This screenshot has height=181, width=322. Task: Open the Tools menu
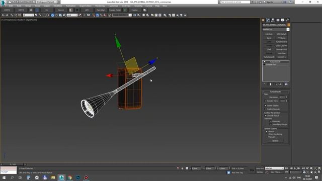(x=19, y=6)
